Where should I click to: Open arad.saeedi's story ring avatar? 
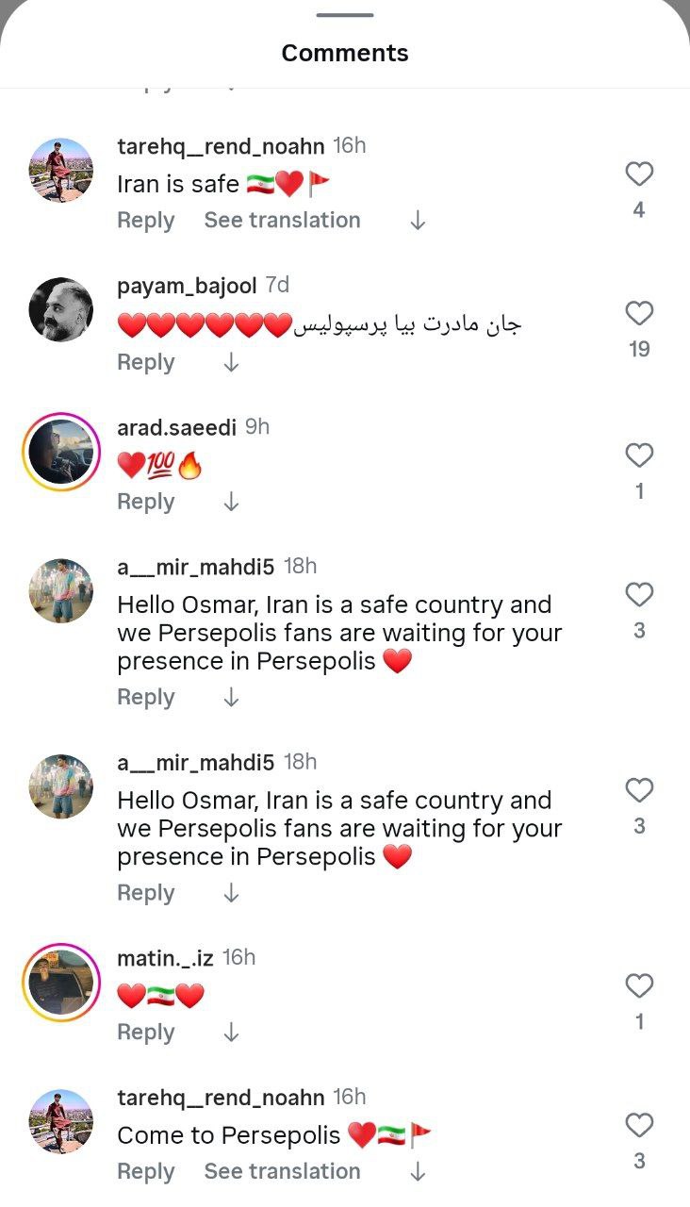coord(61,452)
